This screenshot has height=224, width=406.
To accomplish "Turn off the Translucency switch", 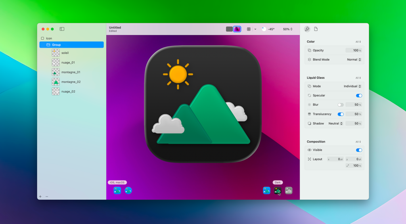I will pos(340,114).
